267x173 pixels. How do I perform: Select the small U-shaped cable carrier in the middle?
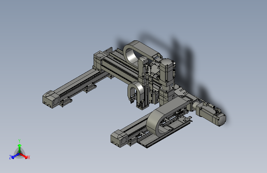[x=136, y=92]
